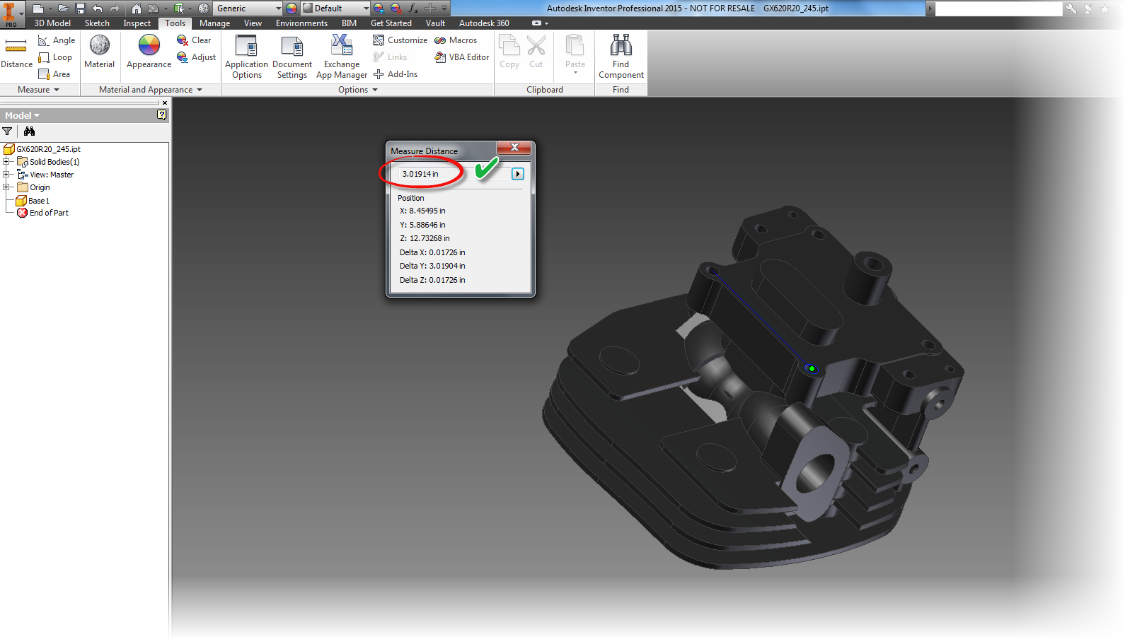Open the quick access toolbar customize arrow
1125x639 pixels.
(x=445, y=8)
